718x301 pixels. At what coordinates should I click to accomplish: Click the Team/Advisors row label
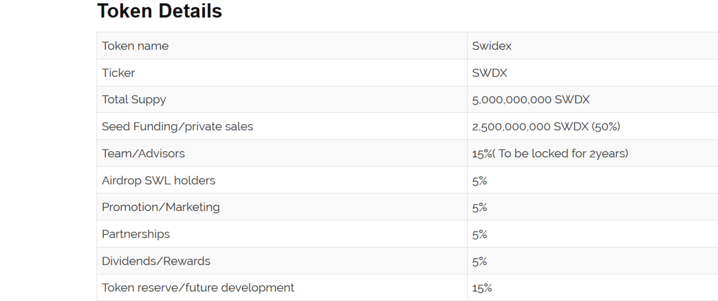click(143, 154)
